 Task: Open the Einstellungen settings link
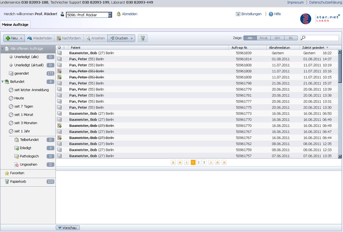point(251,14)
